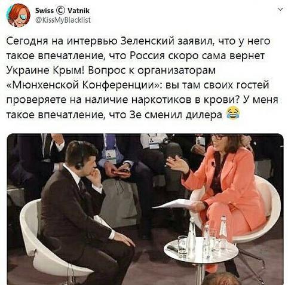288x285 pixels.
Task: Click the drinking glass on the table
Action: [x=182, y=245]
